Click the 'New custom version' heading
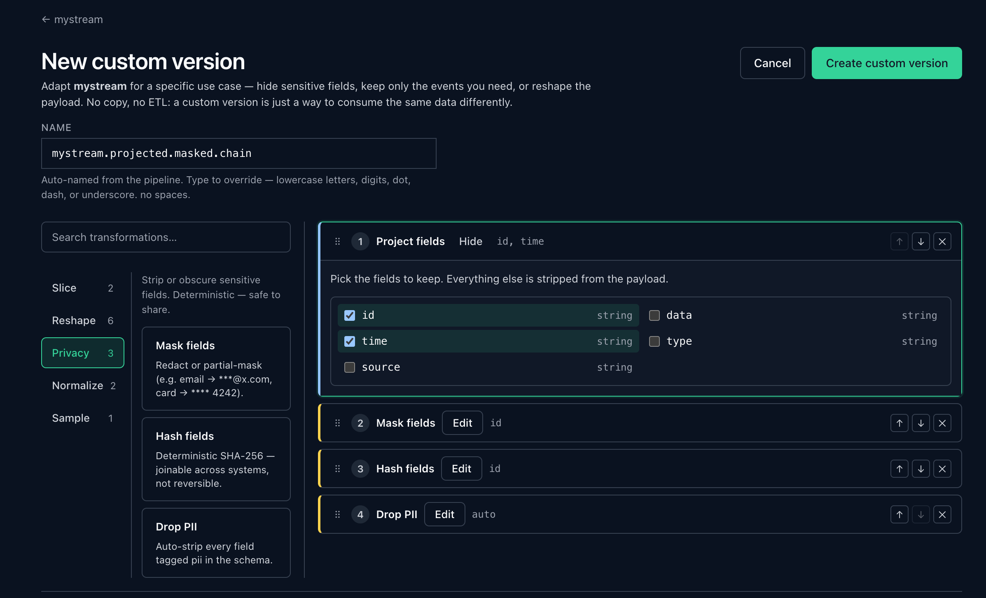This screenshot has height=598, width=986. pyautogui.click(x=143, y=61)
